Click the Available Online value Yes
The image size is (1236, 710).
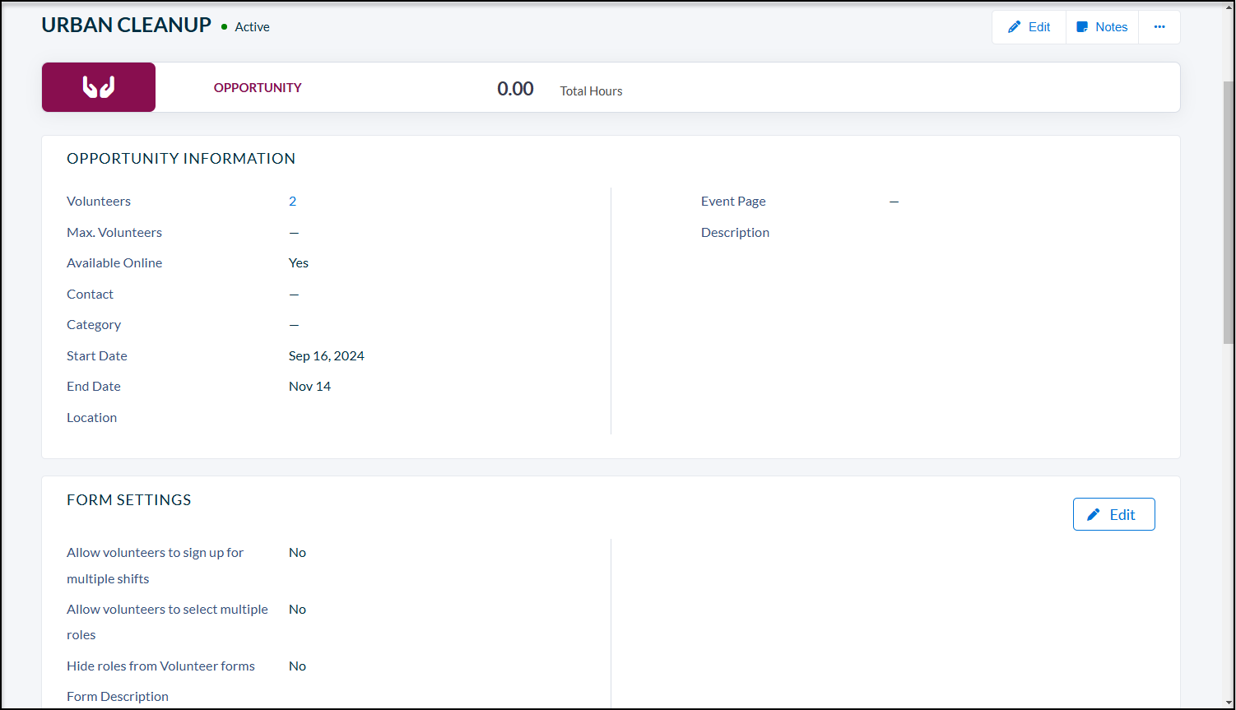coord(299,263)
